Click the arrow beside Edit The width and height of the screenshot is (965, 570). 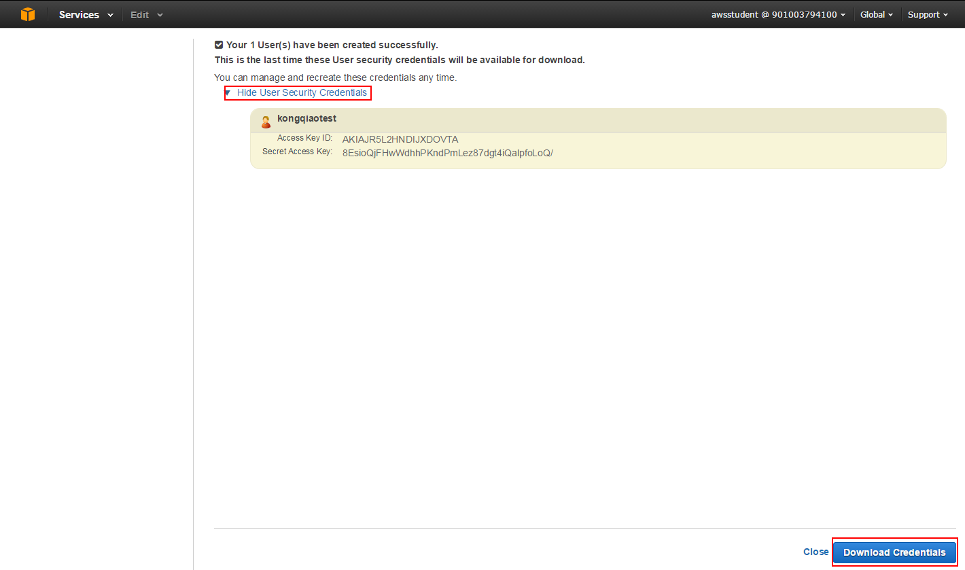(160, 15)
